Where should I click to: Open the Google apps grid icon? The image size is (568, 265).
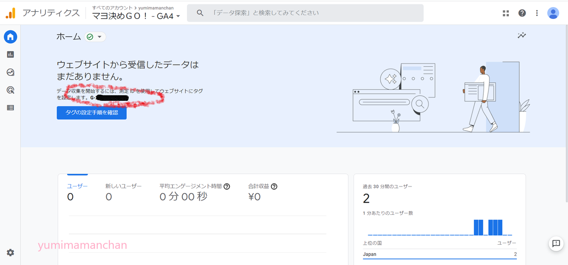(506, 13)
